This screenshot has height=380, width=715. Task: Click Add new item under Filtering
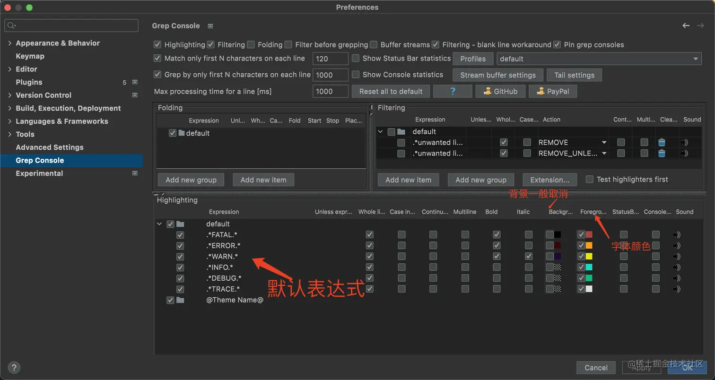pos(408,180)
